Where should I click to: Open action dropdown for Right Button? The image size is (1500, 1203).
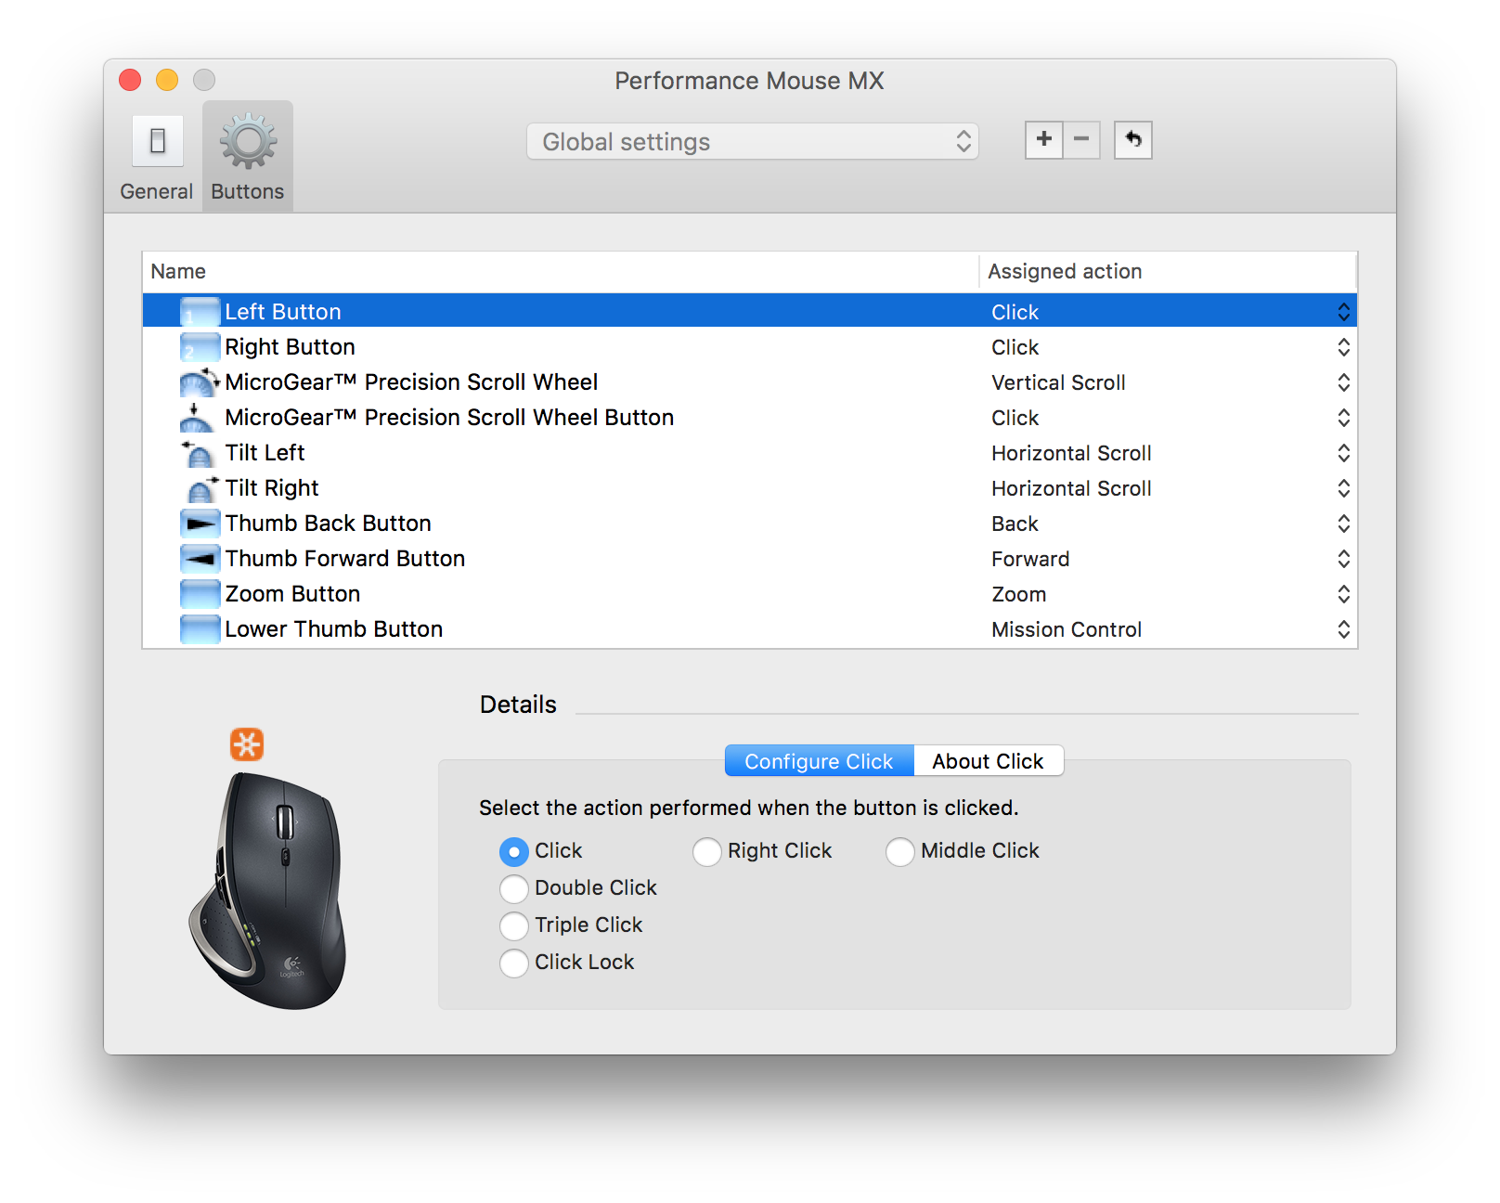tap(1343, 347)
